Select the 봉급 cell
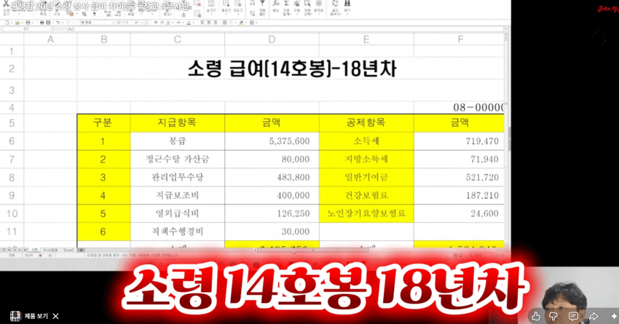Viewport: 619px width, 324px height. pos(177,141)
